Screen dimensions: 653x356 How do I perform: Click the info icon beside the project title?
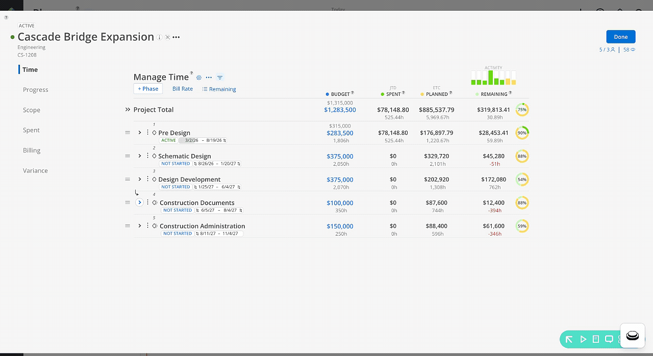tap(159, 37)
